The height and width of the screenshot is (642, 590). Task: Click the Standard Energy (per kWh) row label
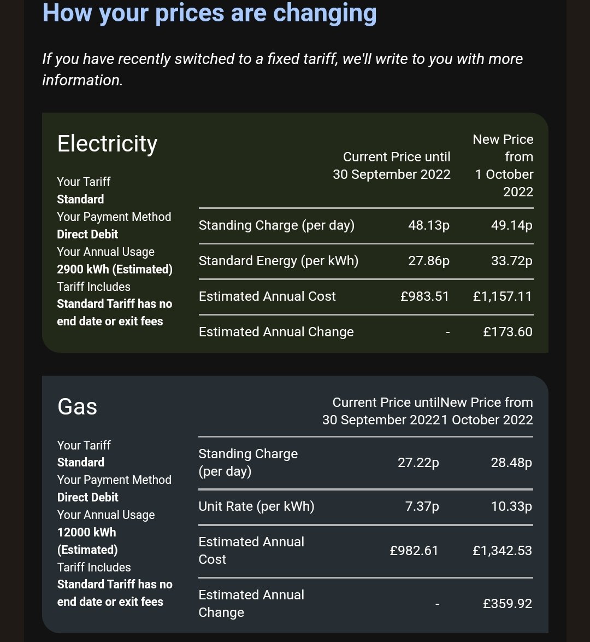coord(279,261)
